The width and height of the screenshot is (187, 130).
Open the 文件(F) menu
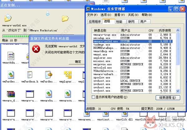point(92,15)
